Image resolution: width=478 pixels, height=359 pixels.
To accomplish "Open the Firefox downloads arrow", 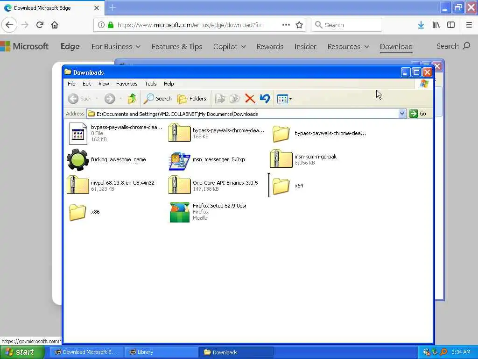I will (421, 25).
